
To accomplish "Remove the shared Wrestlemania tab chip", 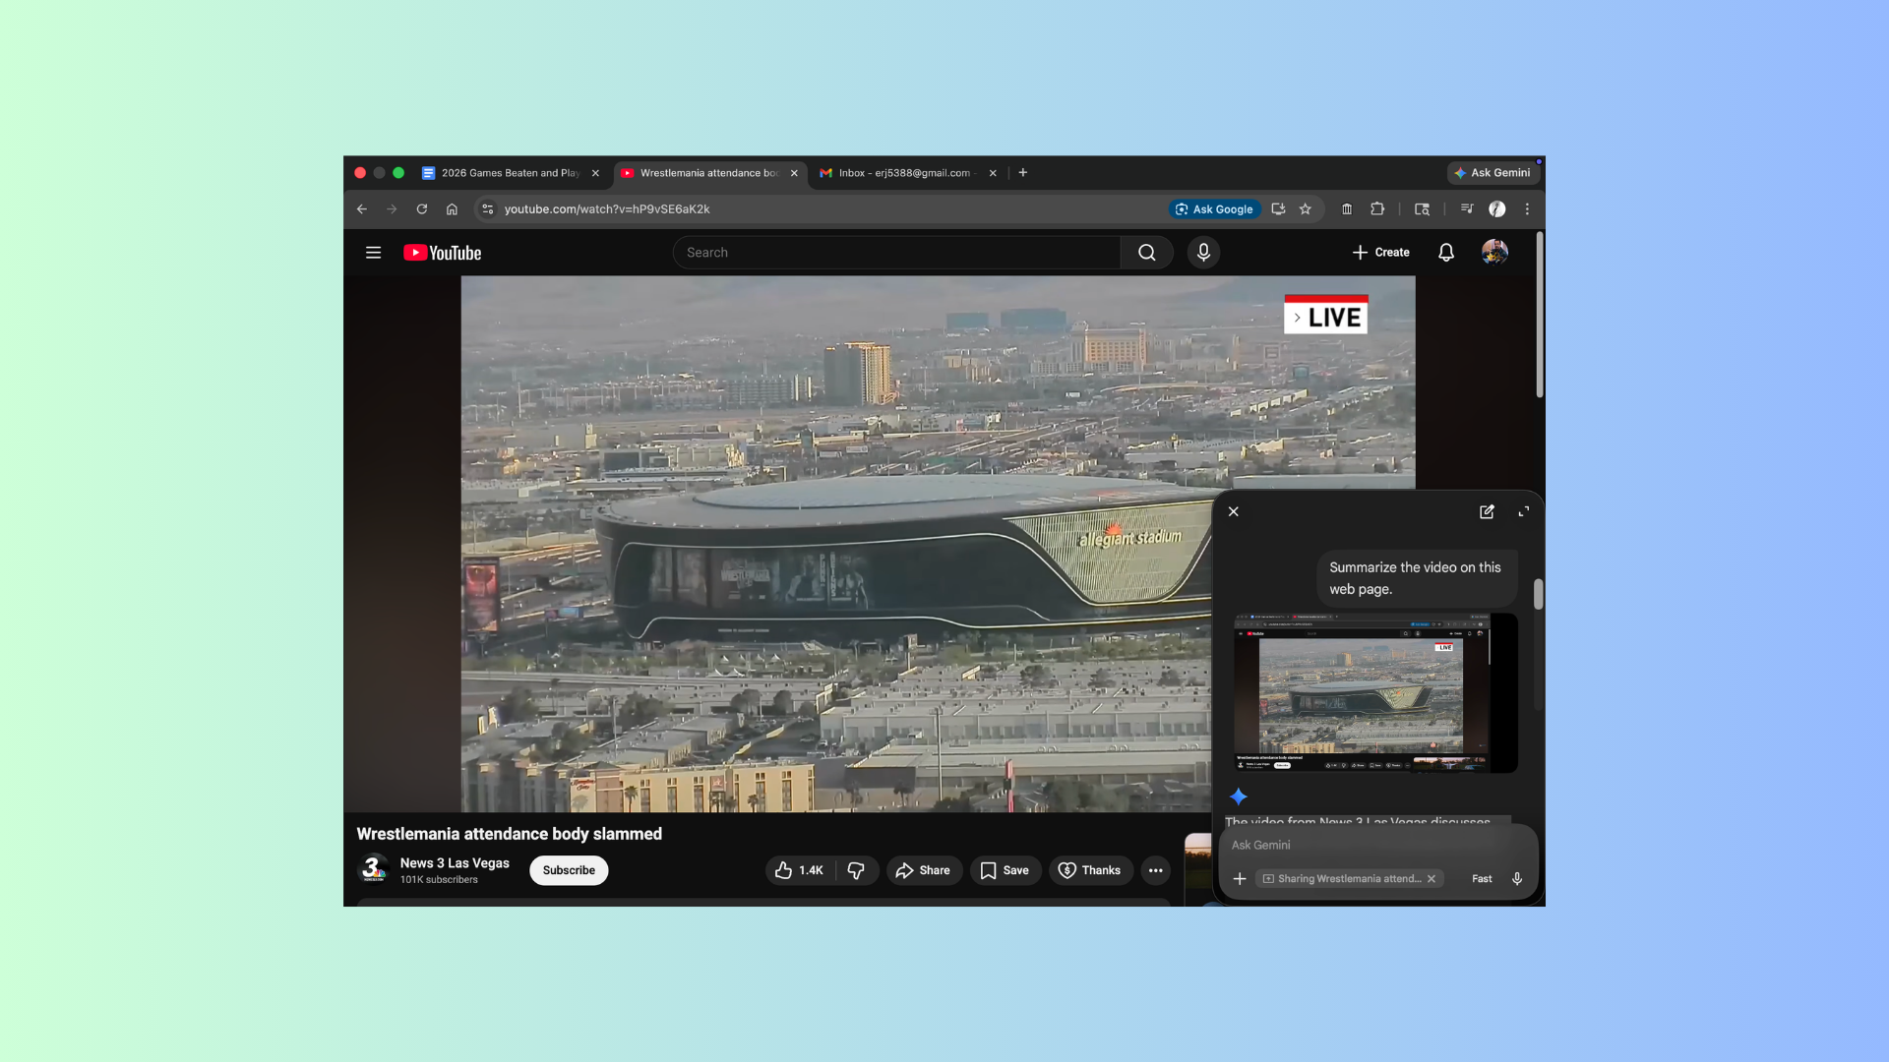I will pos(1432,879).
